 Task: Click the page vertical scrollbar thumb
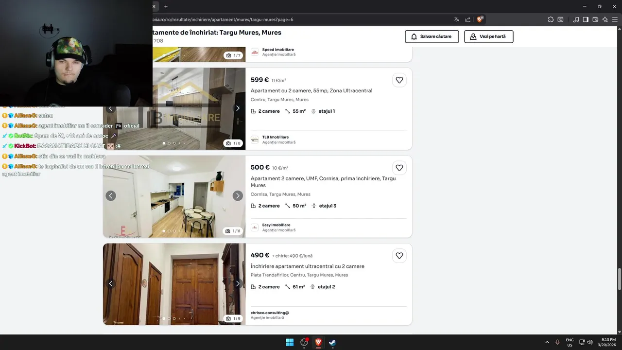pos(619,279)
